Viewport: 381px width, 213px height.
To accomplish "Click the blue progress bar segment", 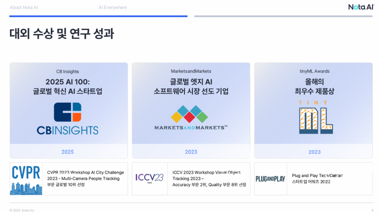I will [98, 16].
